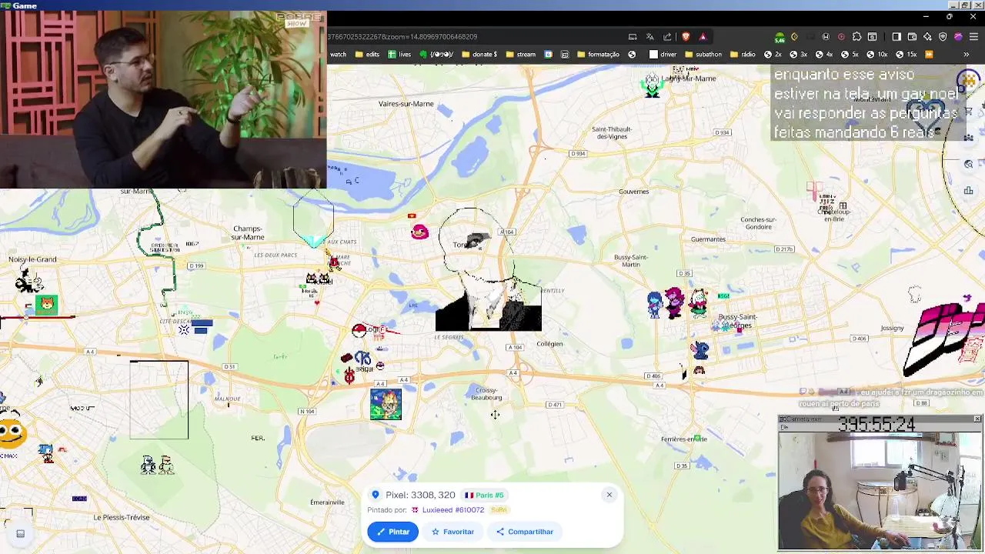Click the globe search map icon
The height and width of the screenshot is (554, 985).
point(968,164)
